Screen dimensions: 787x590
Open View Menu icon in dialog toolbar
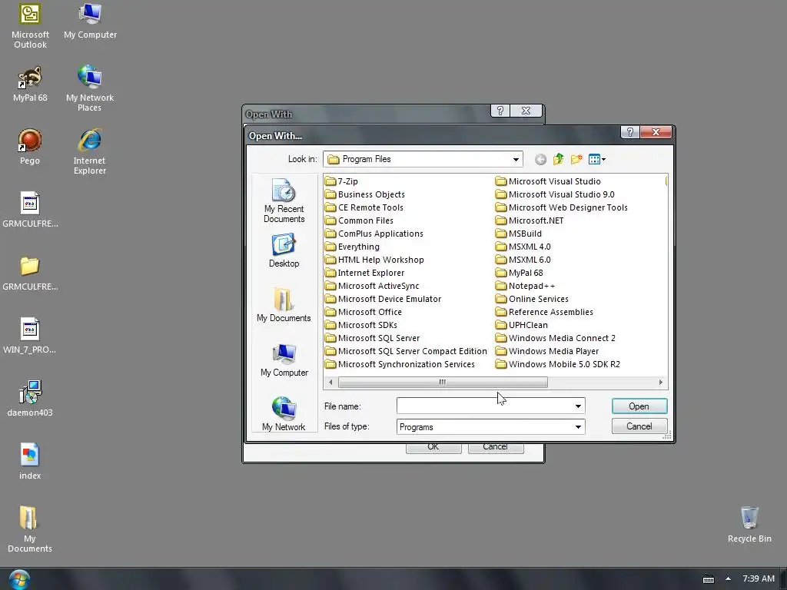[x=596, y=160]
